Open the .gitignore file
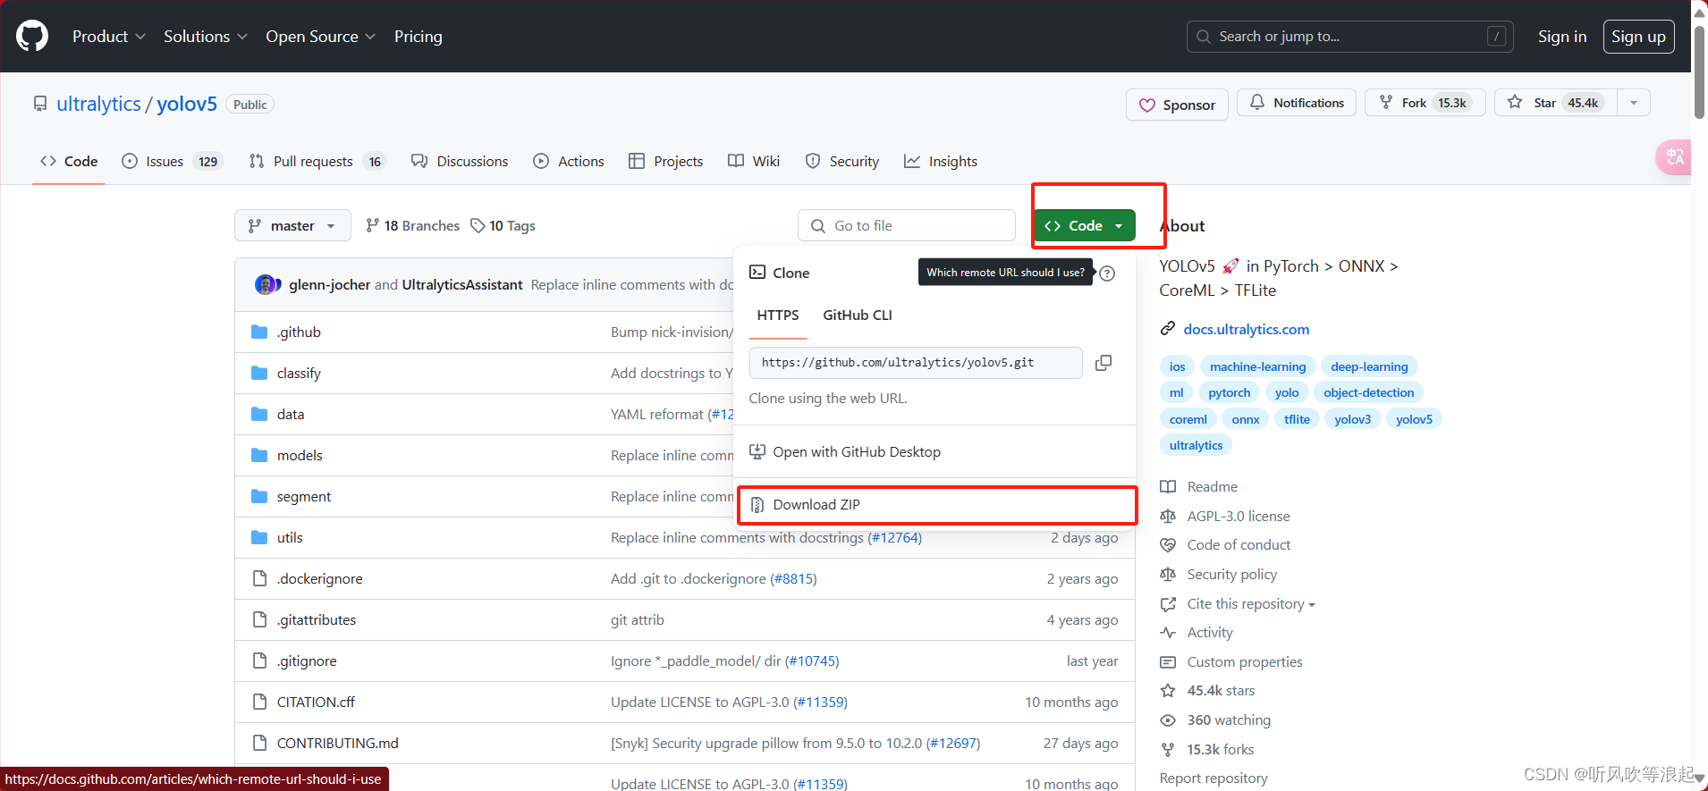 pyautogui.click(x=307, y=661)
